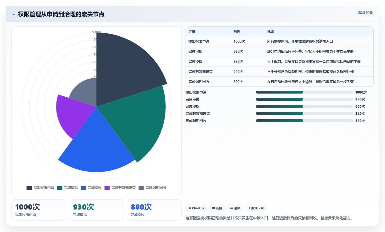Click the 完成到期回收 progress bar
This screenshot has height=232, width=385.
[304, 121]
